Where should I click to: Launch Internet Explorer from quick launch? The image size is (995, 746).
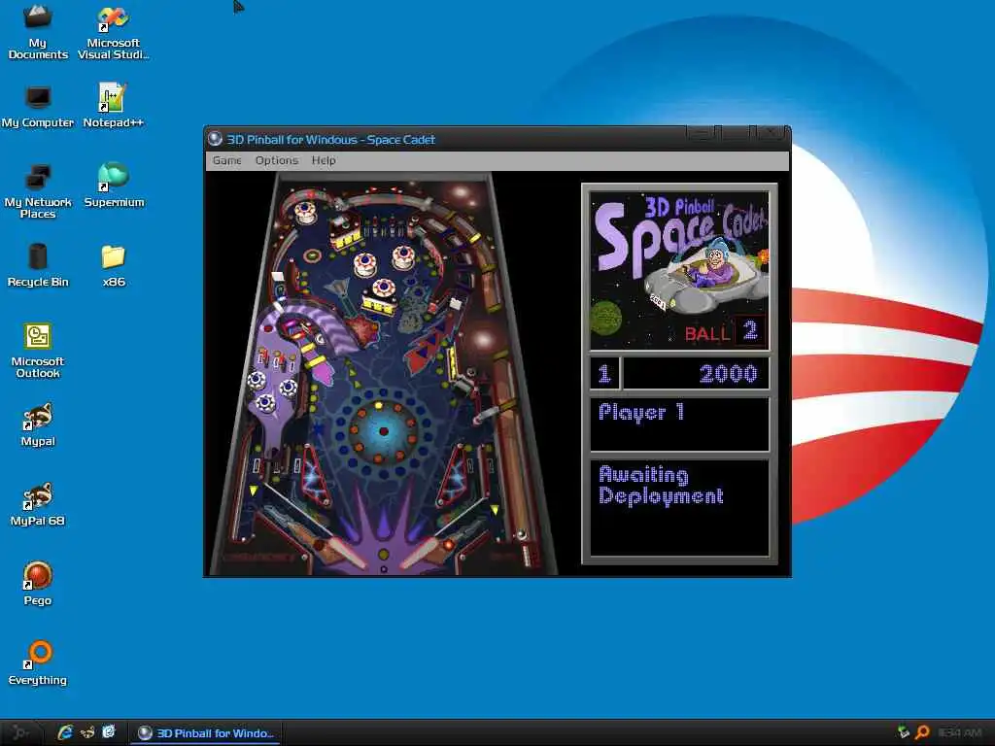[x=65, y=732]
